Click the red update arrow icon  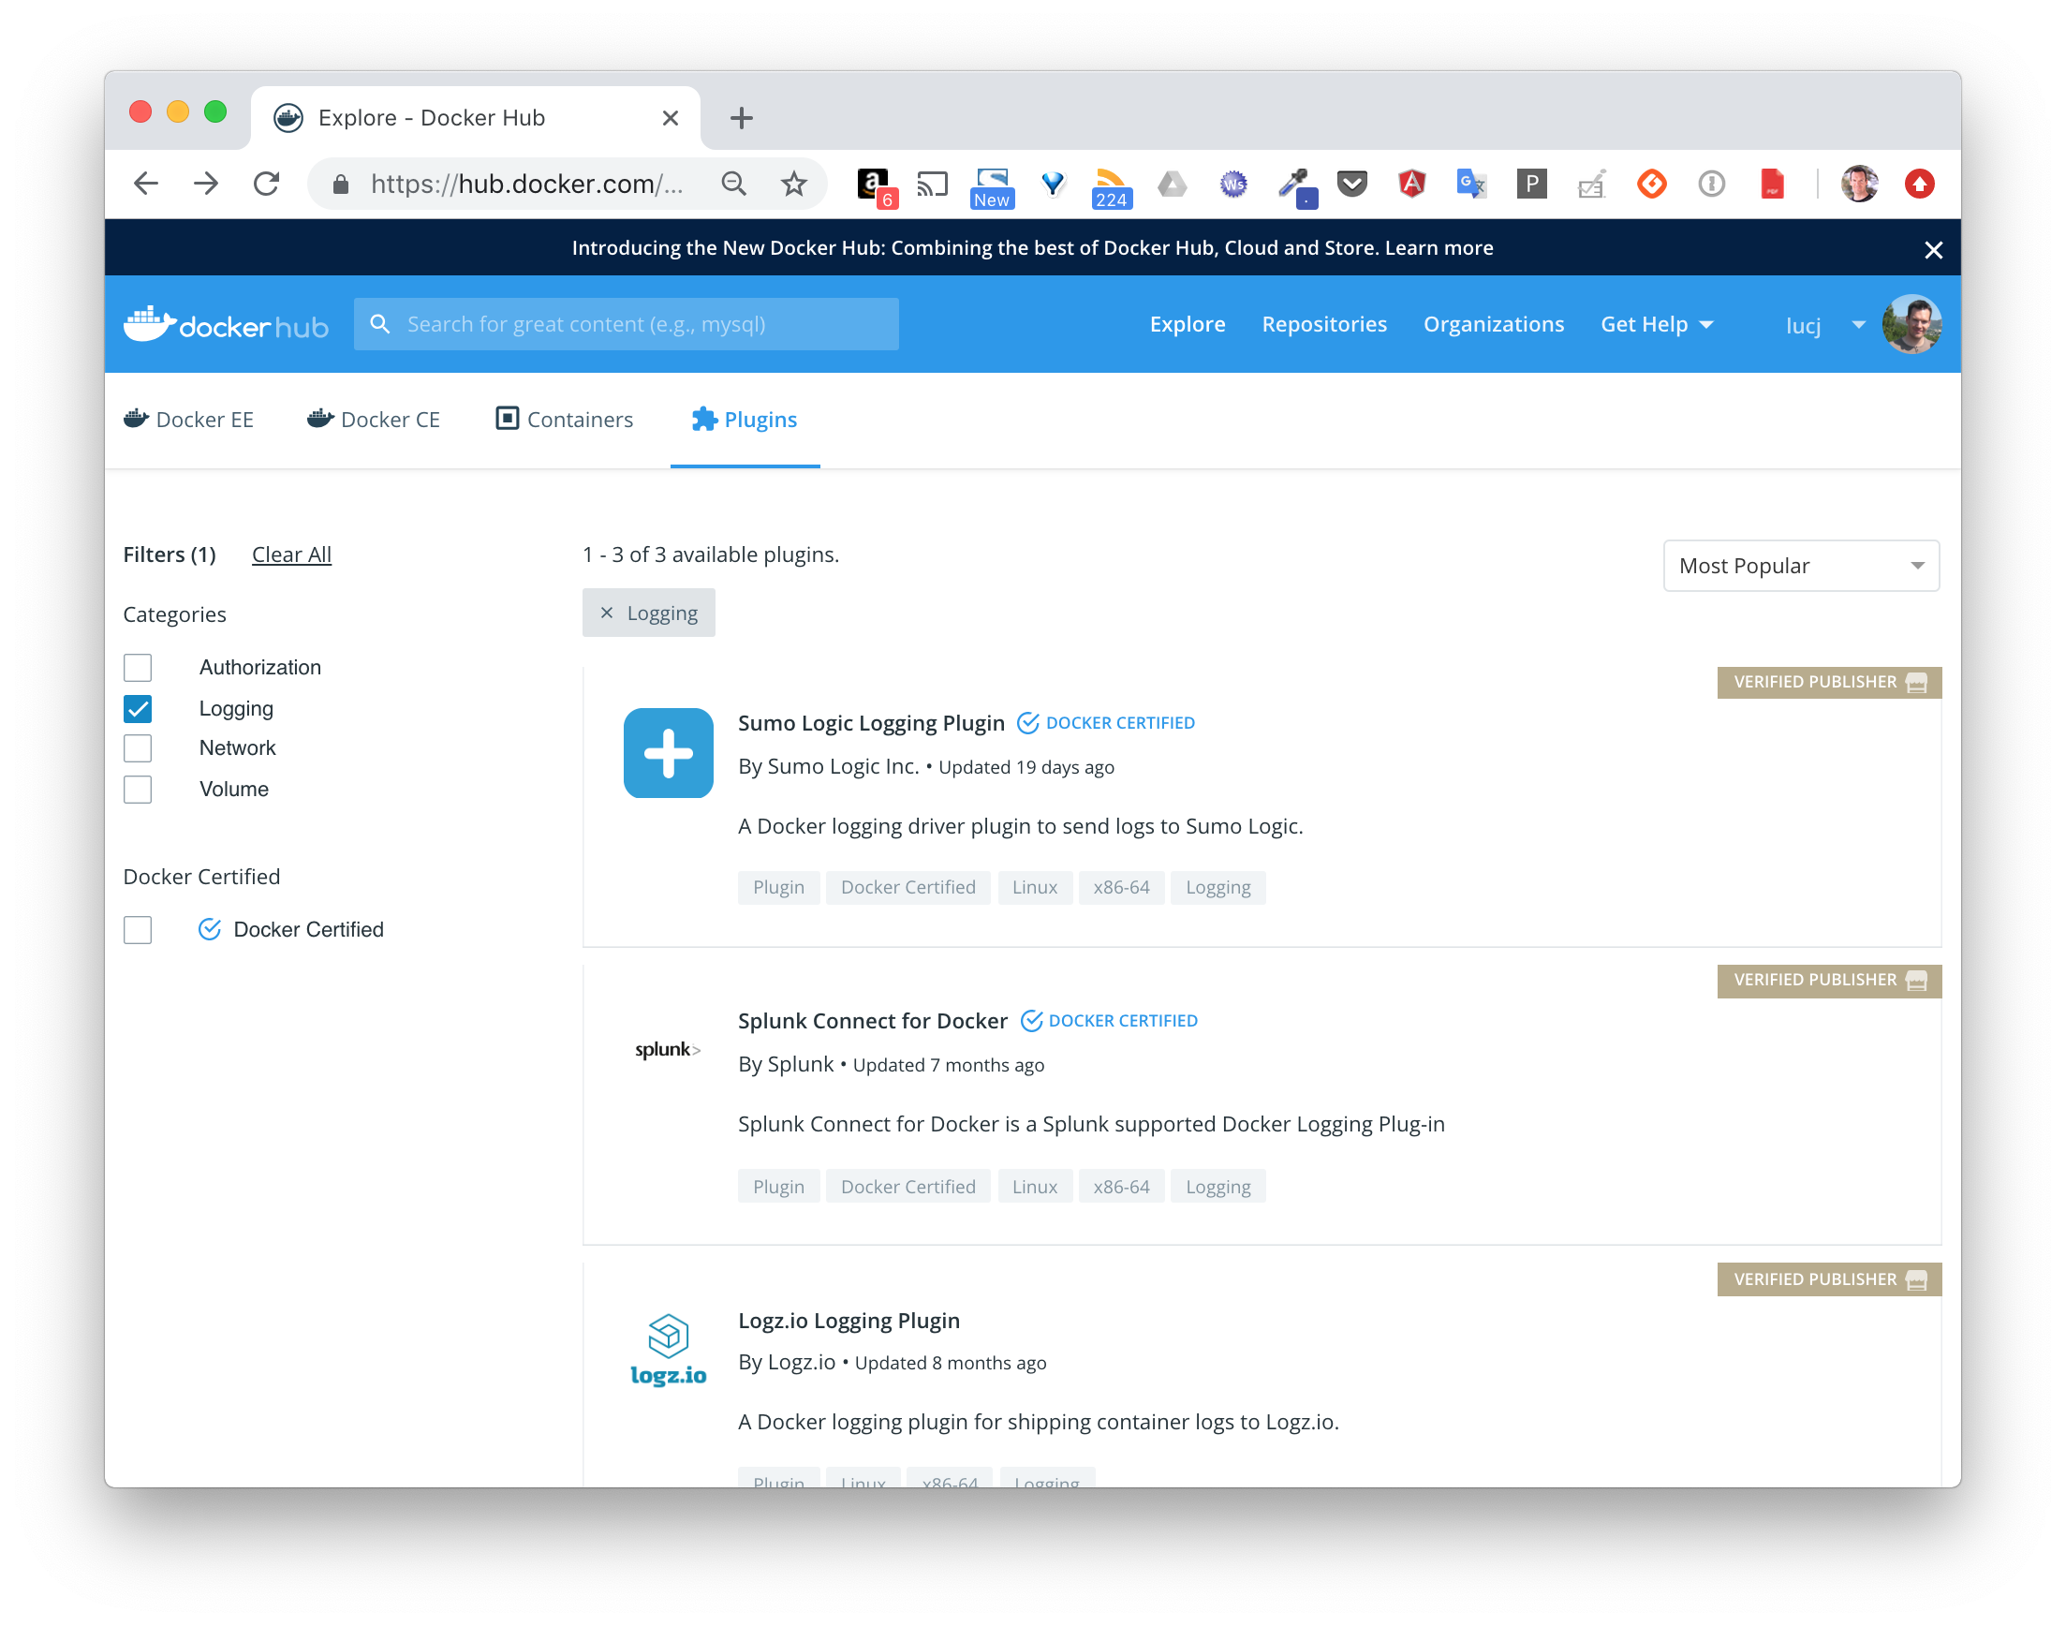coord(1919,184)
